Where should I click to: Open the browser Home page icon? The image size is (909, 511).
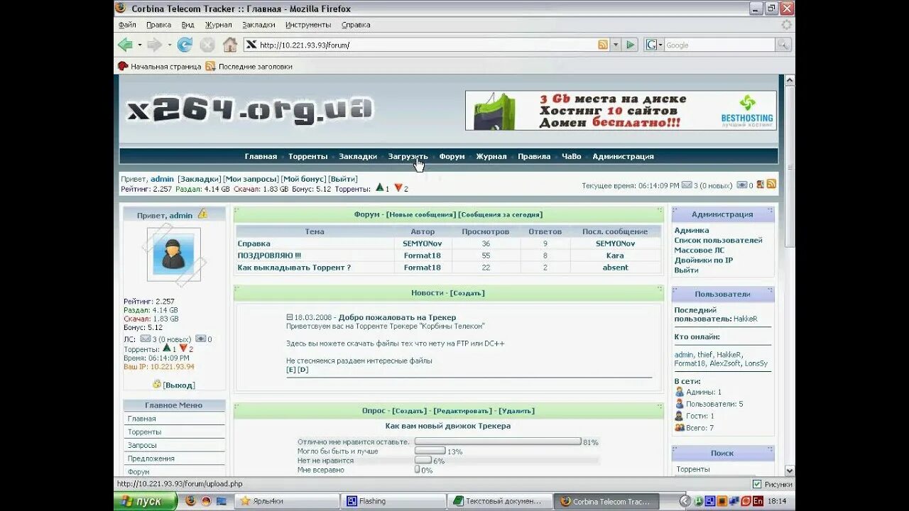pos(230,45)
